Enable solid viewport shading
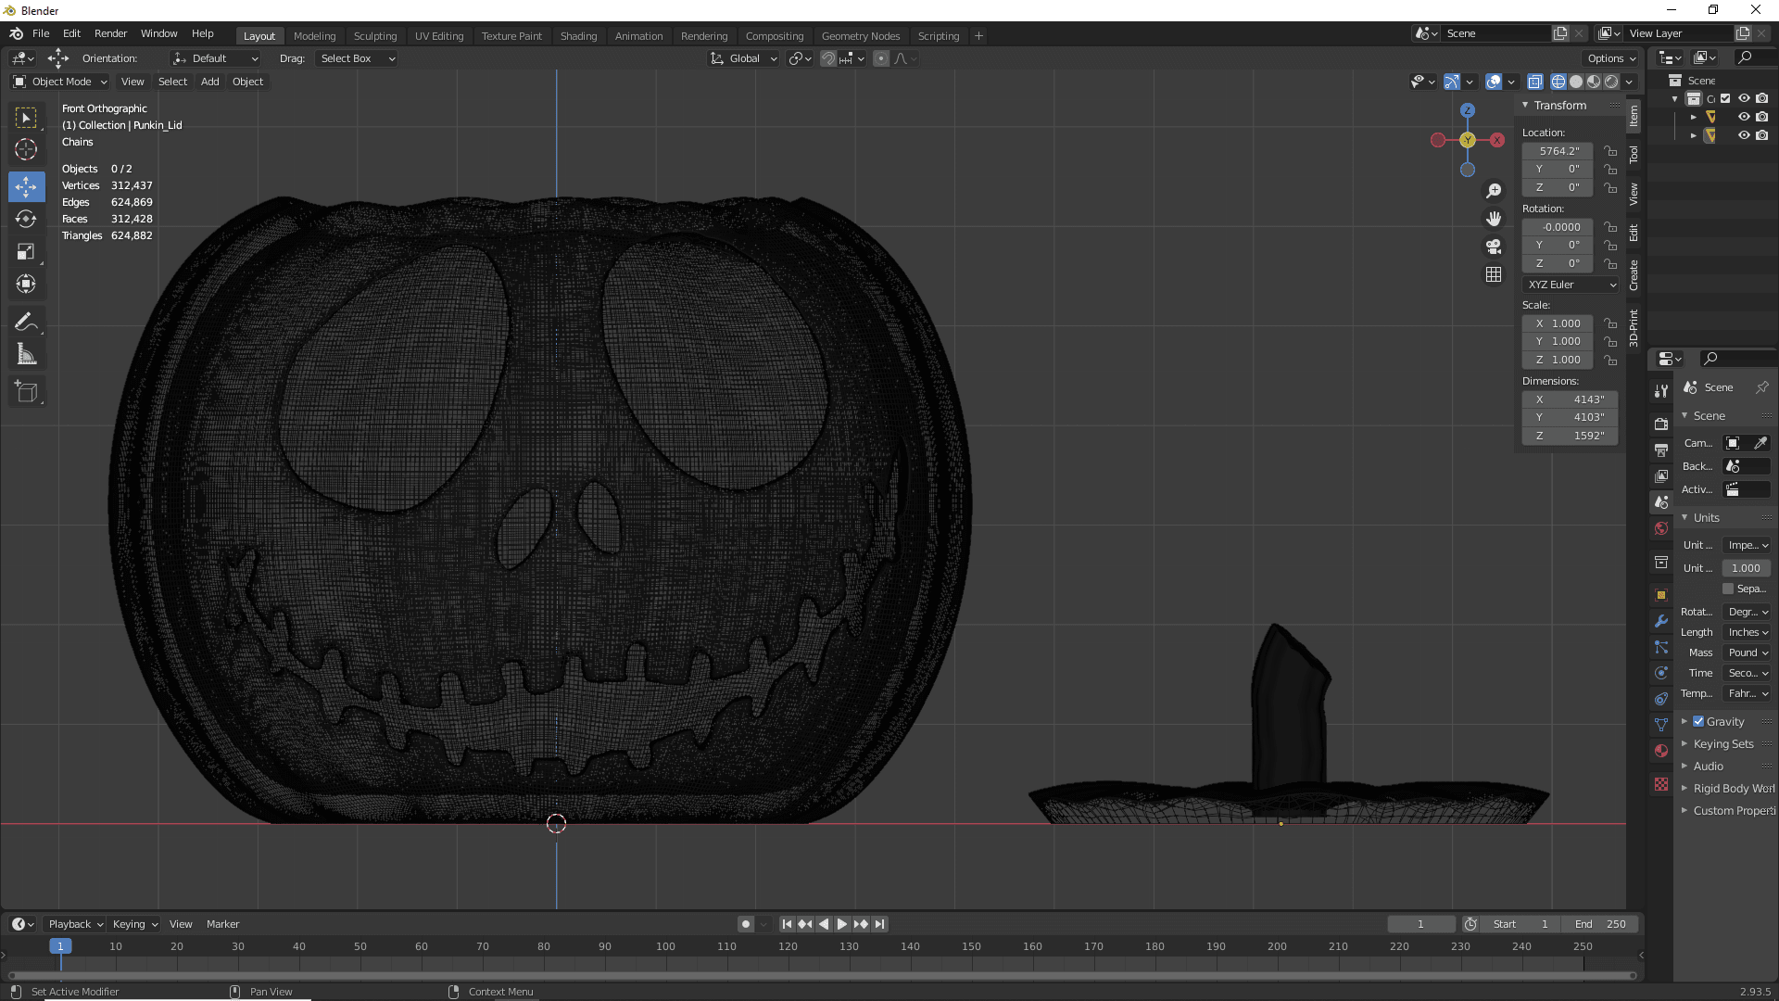Viewport: 1779px width, 1001px height. tap(1576, 82)
